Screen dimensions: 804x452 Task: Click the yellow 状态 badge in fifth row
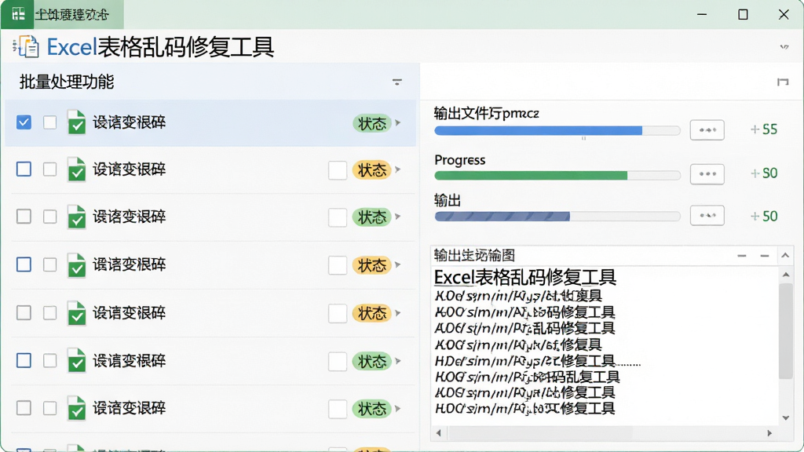[371, 313]
